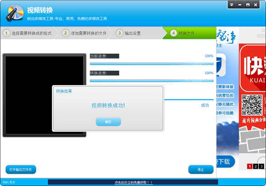This screenshot has height=186, width=266.
Task: Click the red 快 KUAI ad logo
Action: point(253,68)
